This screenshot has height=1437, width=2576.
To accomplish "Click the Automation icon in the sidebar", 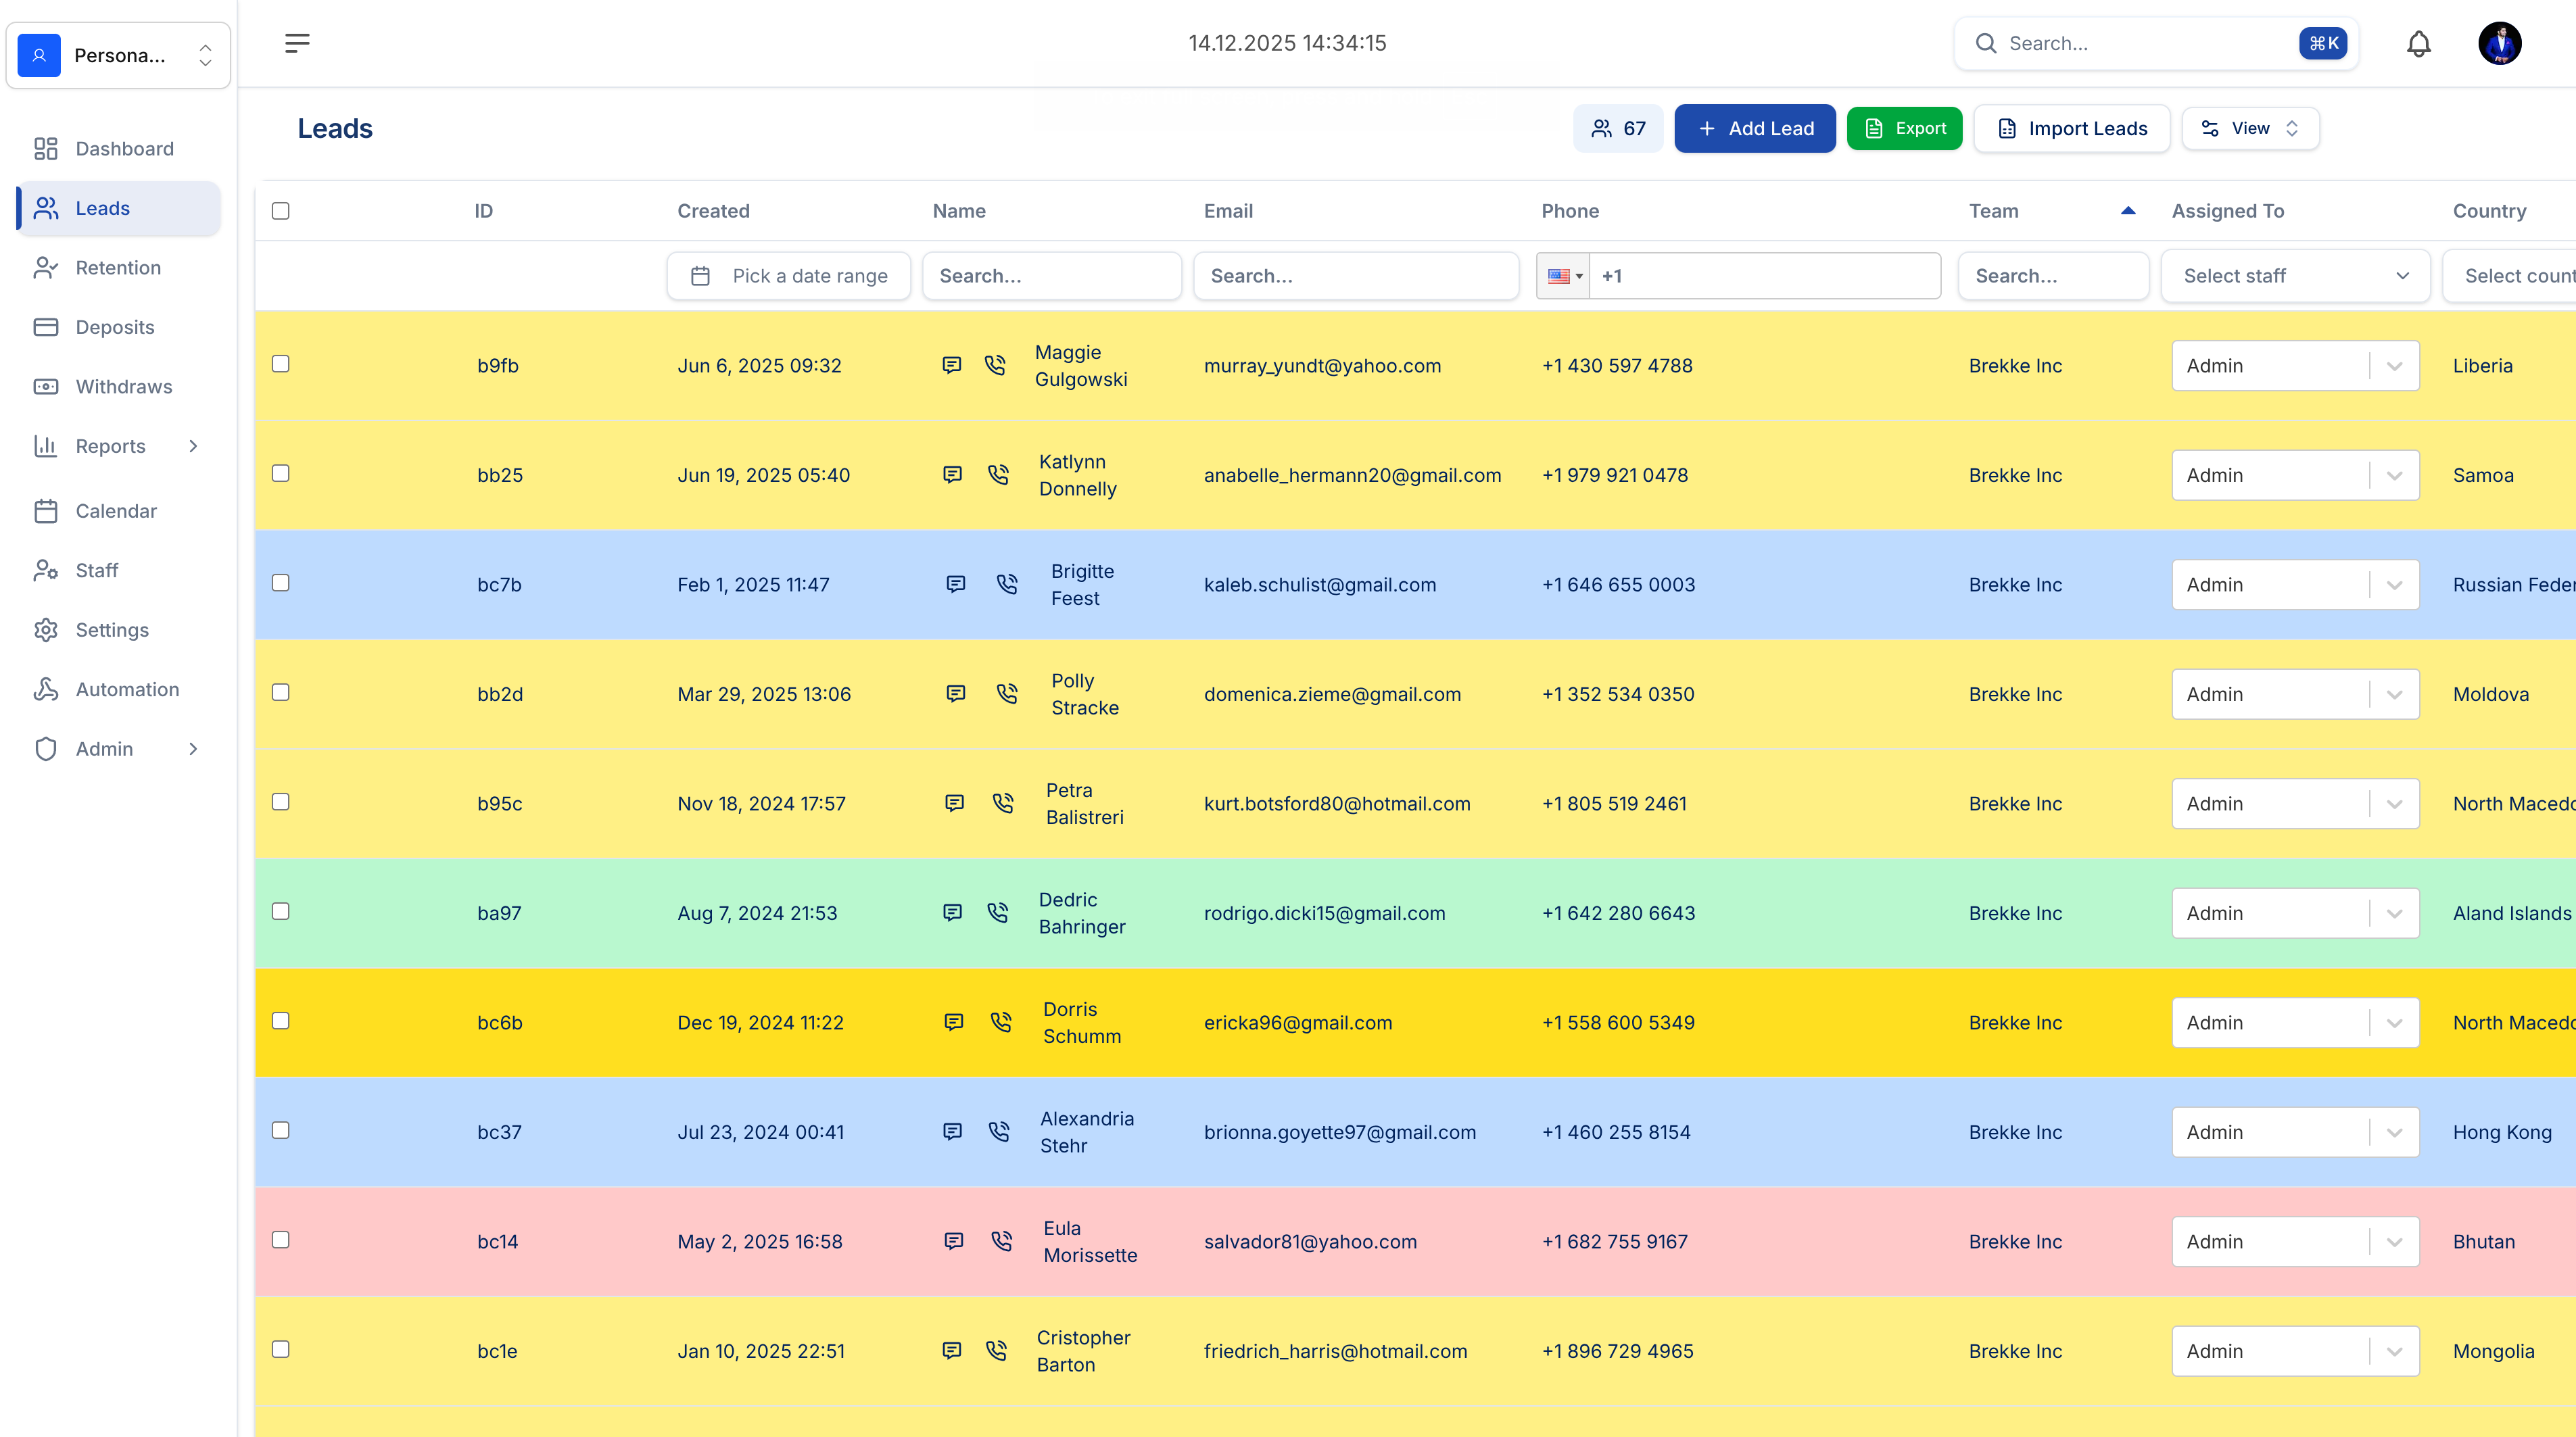I will [x=46, y=689].
